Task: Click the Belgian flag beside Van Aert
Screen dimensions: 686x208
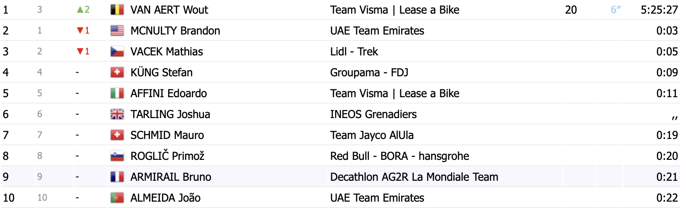Action: [117, 10]
